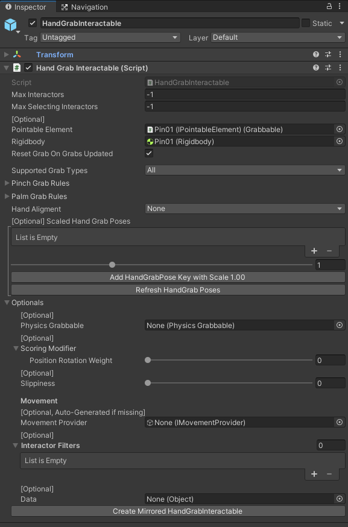Image resolution: width=348 pixels, height=527 pixels.
Task: Open Hand Grab Interactable more options menu
Action: [340, 68]
